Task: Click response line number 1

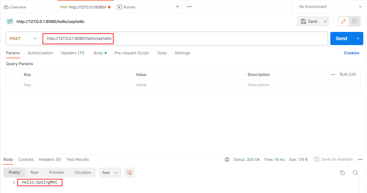Action: (x=14, y=182)
